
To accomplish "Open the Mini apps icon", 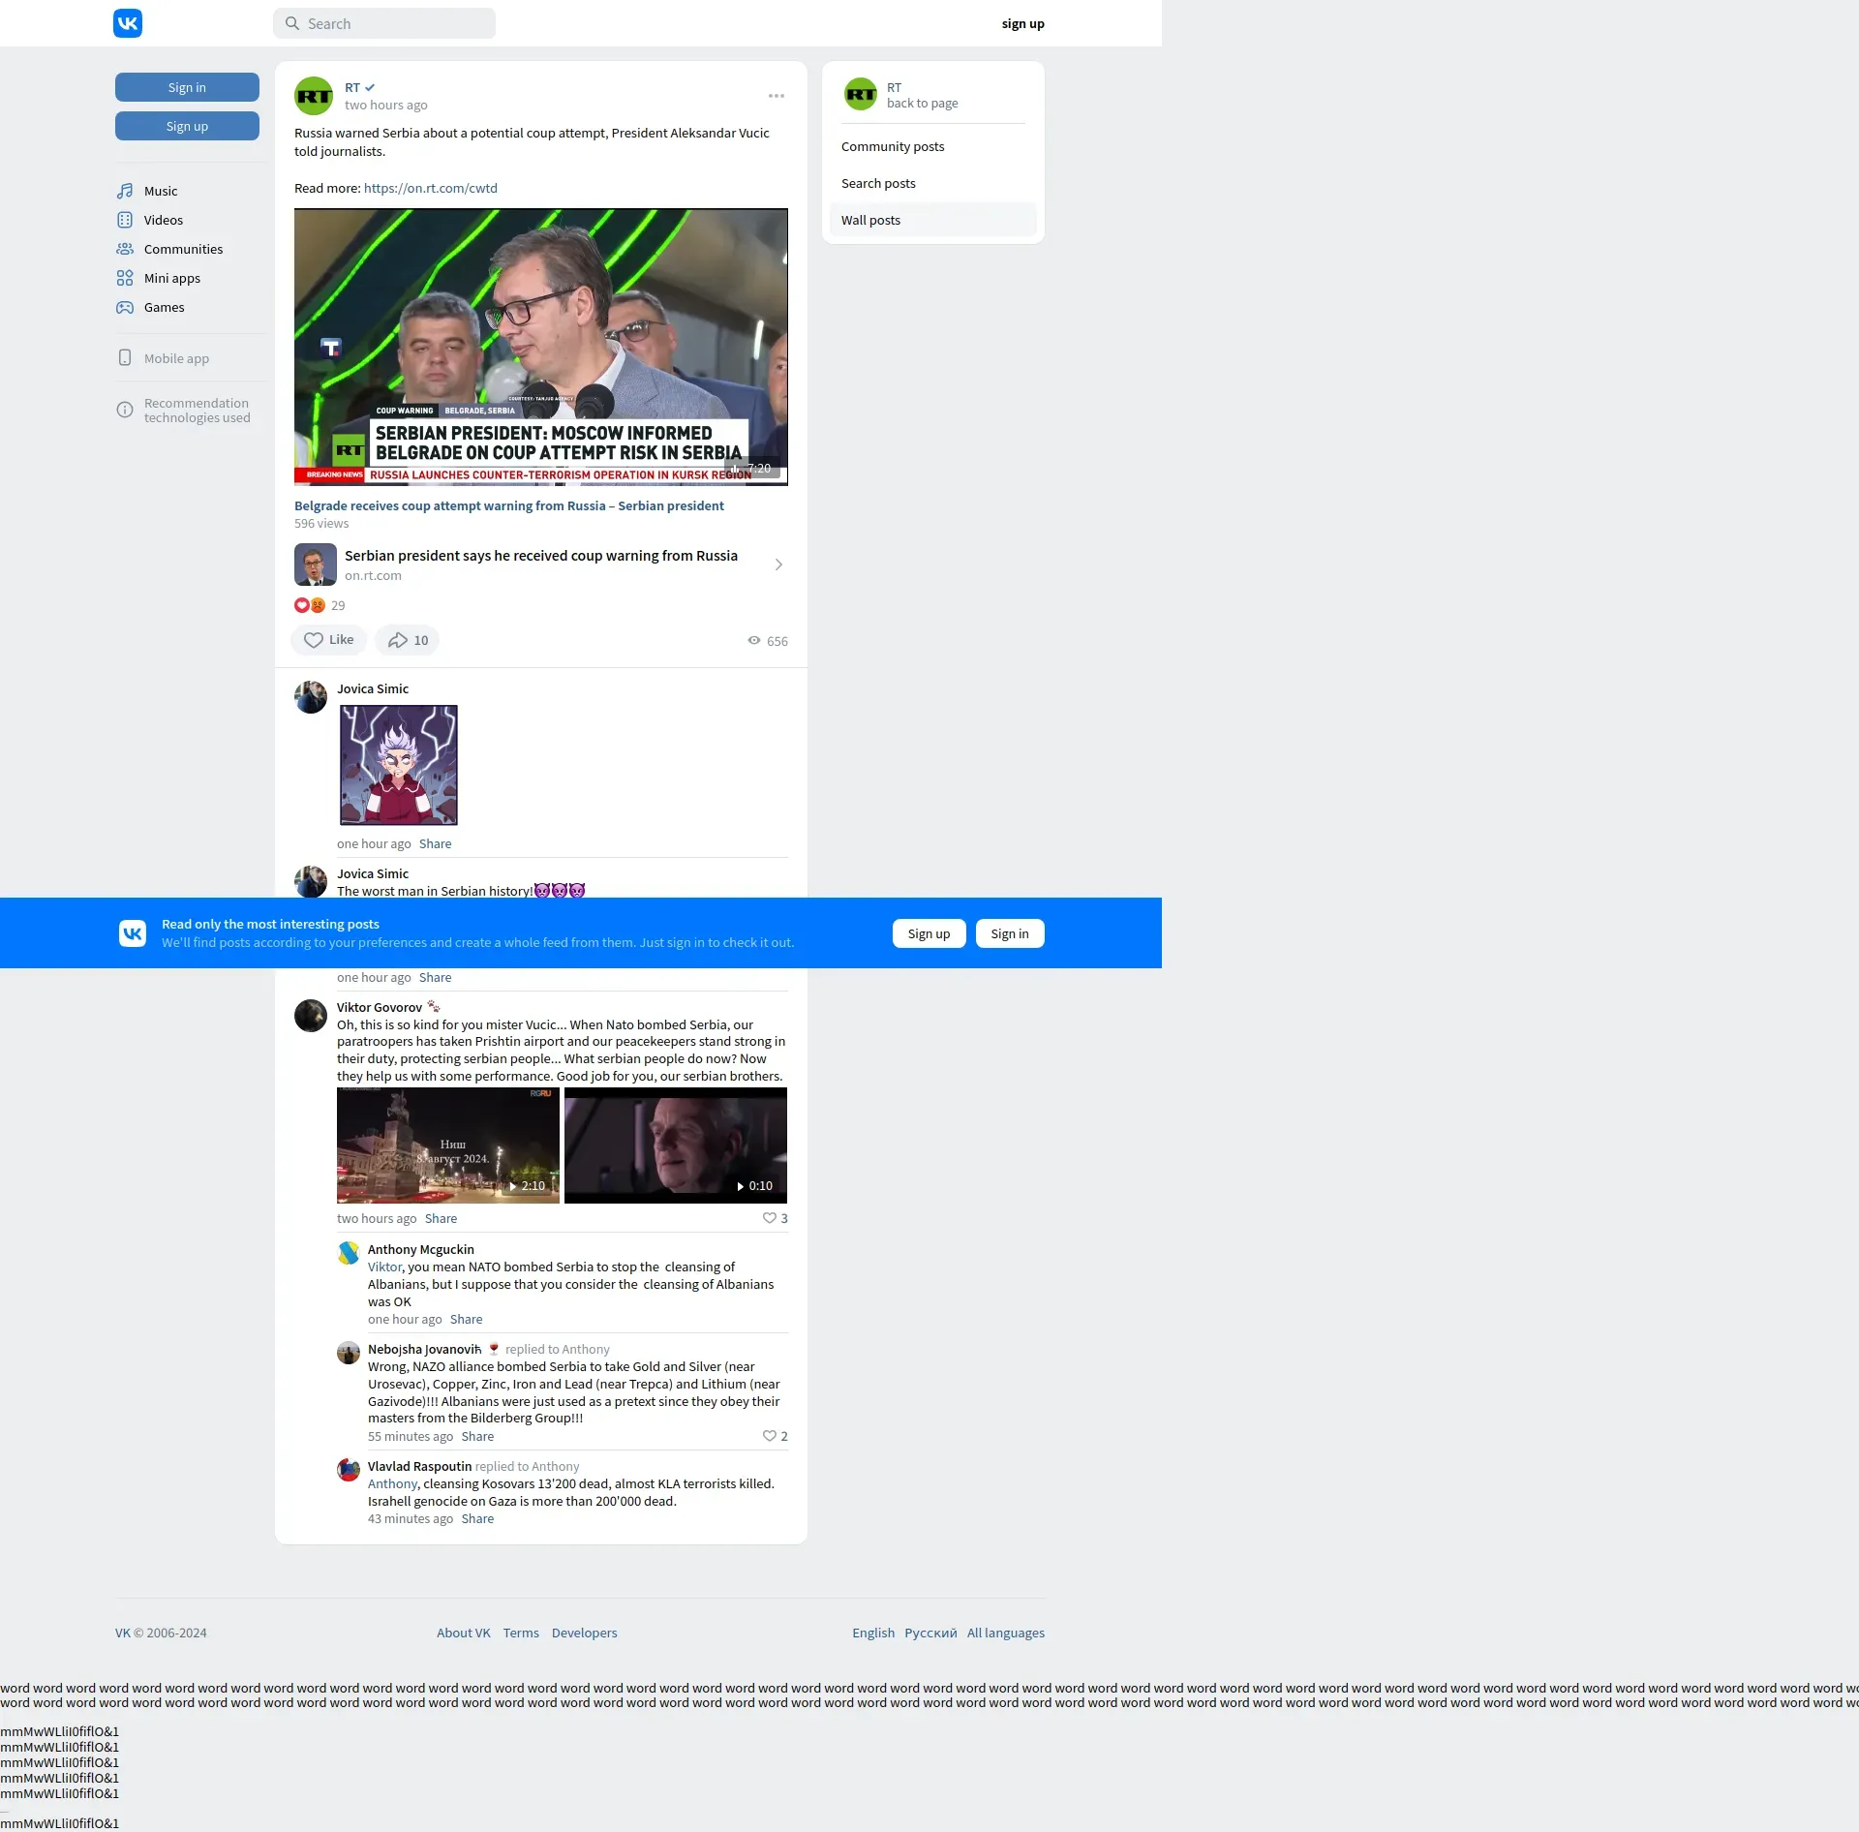I will (x=125, y=278).
